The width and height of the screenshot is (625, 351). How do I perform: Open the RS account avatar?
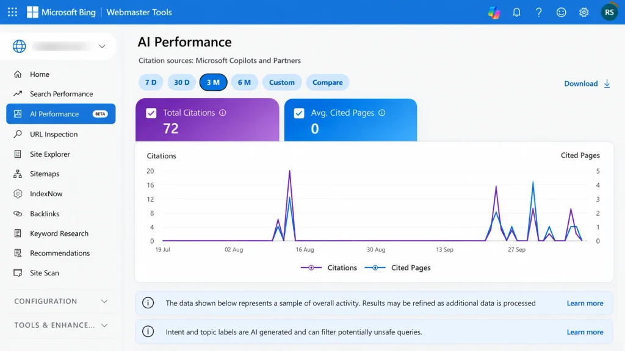[609, 12]
